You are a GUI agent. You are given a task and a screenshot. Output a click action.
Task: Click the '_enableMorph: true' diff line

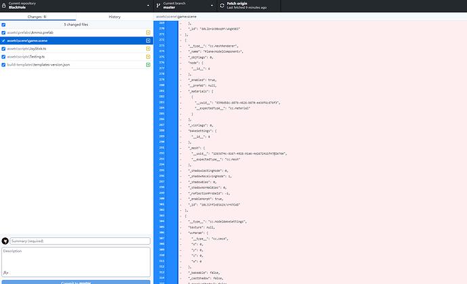coord(206,199)
